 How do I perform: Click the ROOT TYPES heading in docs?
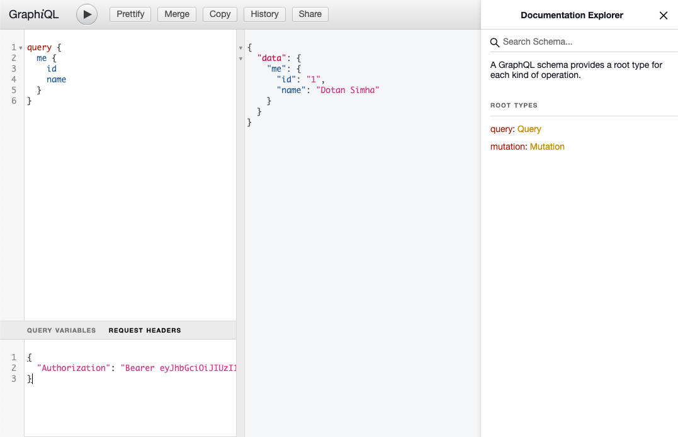(x=514, y=106)
